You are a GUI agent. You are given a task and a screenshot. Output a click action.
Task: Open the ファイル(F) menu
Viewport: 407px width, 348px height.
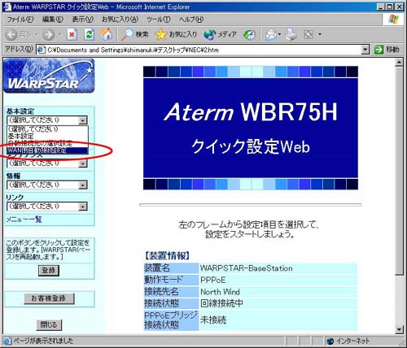[20, 20]
